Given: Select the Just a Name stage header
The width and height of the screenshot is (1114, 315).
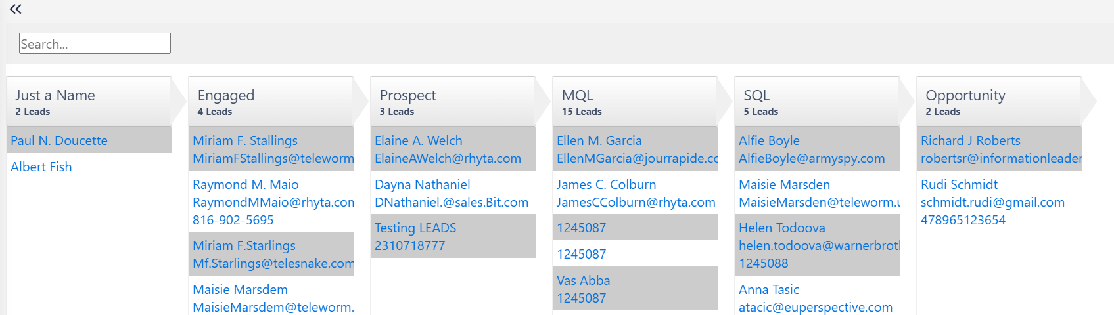Looking at the screenshot, I should click(89, 102).
